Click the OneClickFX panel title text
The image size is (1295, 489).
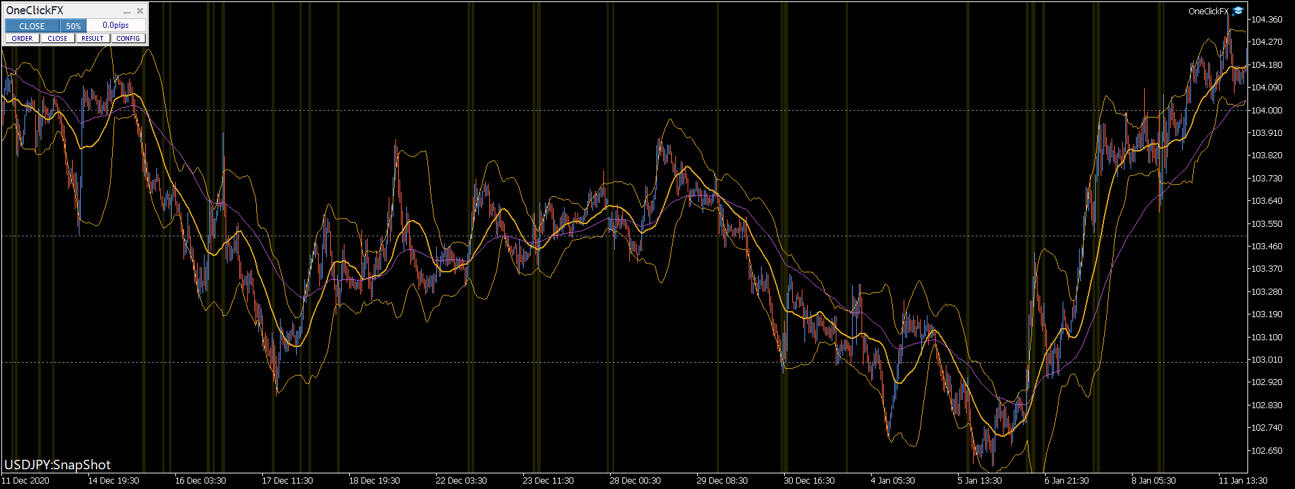(x=35, y=11)
